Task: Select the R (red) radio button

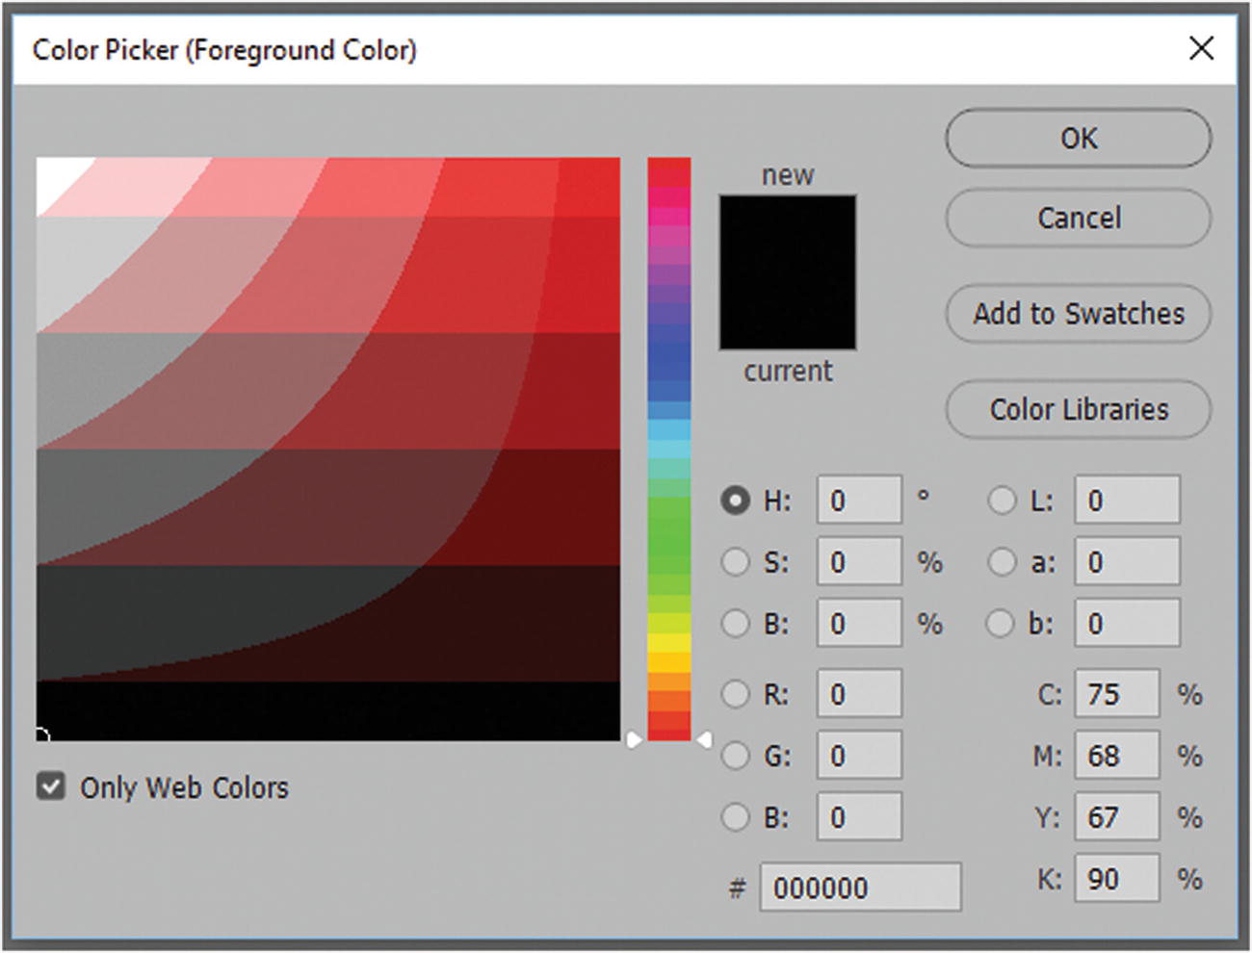Action: (x=735, y=694)
